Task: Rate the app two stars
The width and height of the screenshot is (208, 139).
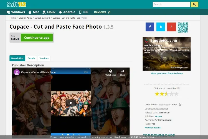Action: pos(162,94)
